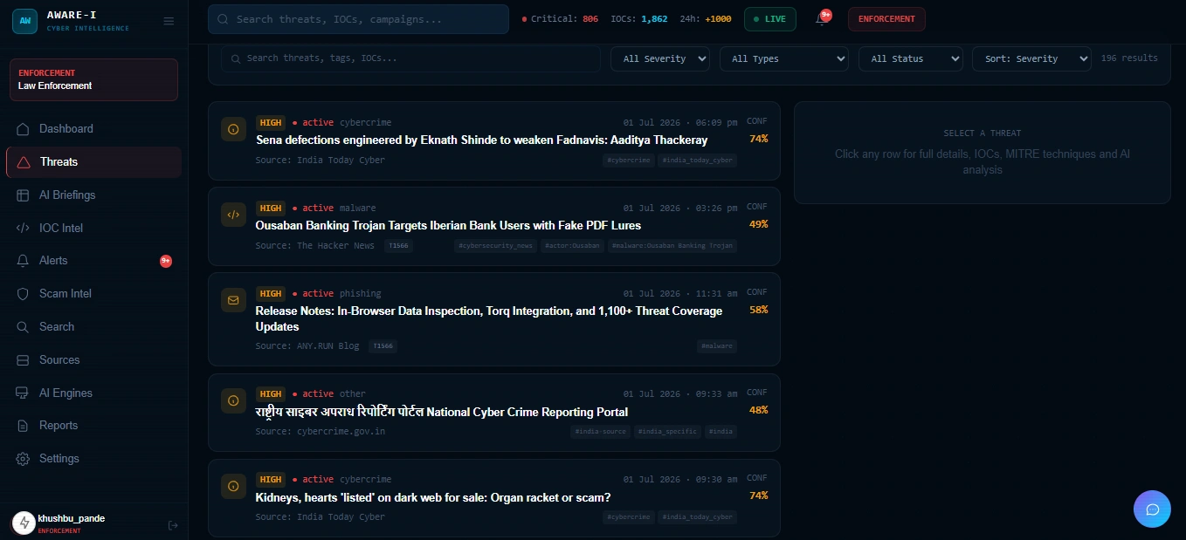Click the #india_specific tag

tap(667, 432)
